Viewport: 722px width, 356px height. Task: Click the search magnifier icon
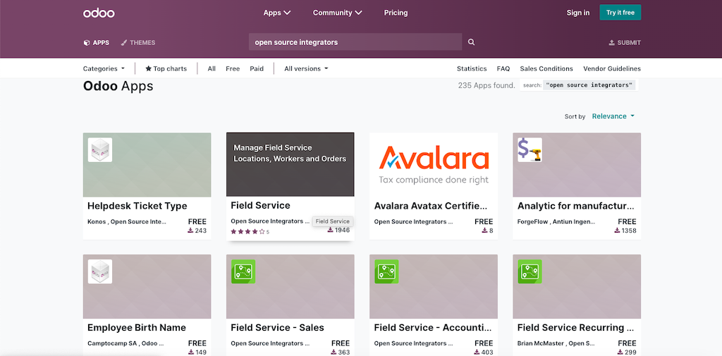coord(471,42)
